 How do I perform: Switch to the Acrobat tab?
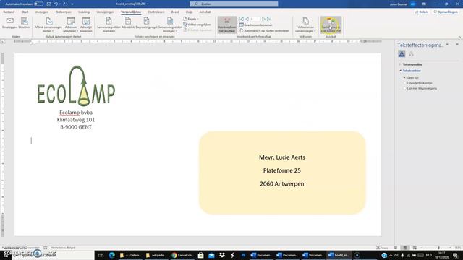(x=205, y=12)
